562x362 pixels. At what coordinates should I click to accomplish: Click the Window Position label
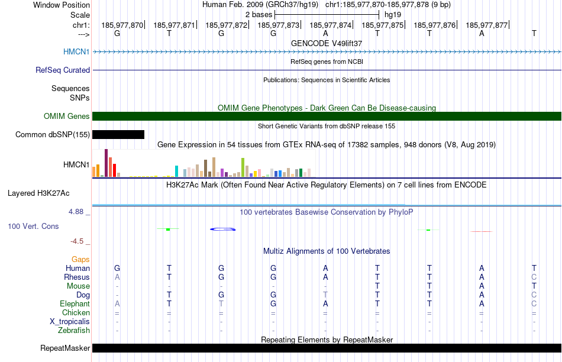(62, 5)
